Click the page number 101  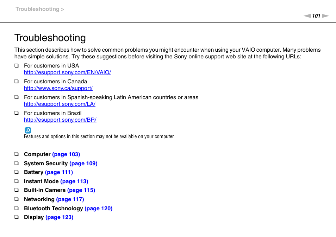[316, 16]
